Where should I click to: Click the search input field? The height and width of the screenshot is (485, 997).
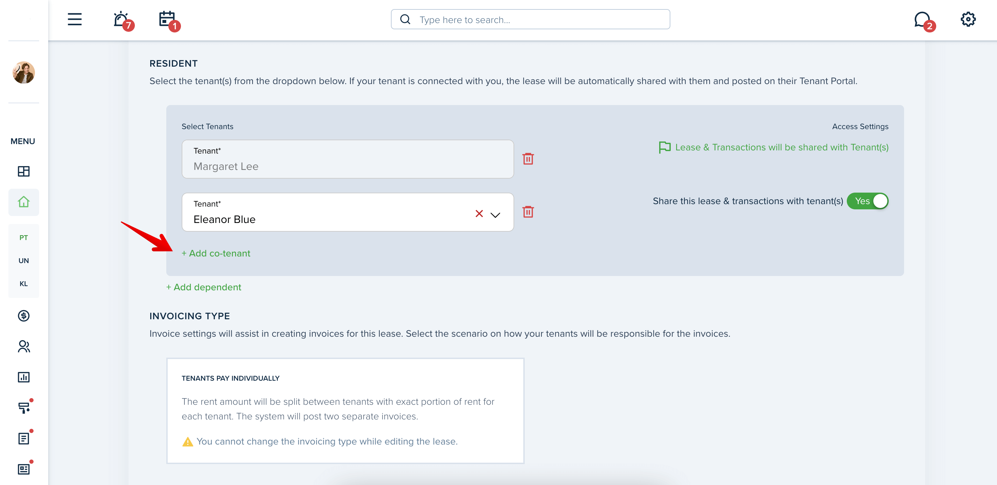pyautogui.click(x=530, y=19)
